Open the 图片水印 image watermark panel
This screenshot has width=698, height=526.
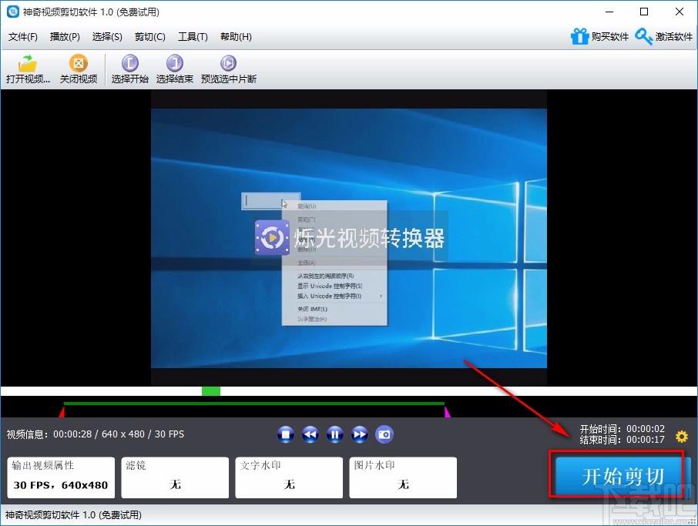(x=403, y=477)
